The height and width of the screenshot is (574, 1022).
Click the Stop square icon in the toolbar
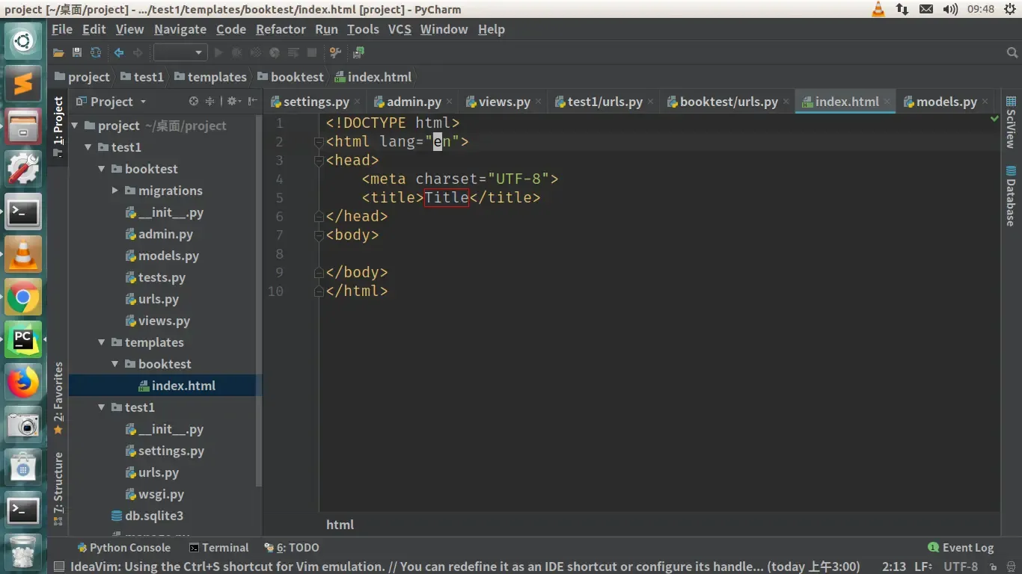[312, 53]
